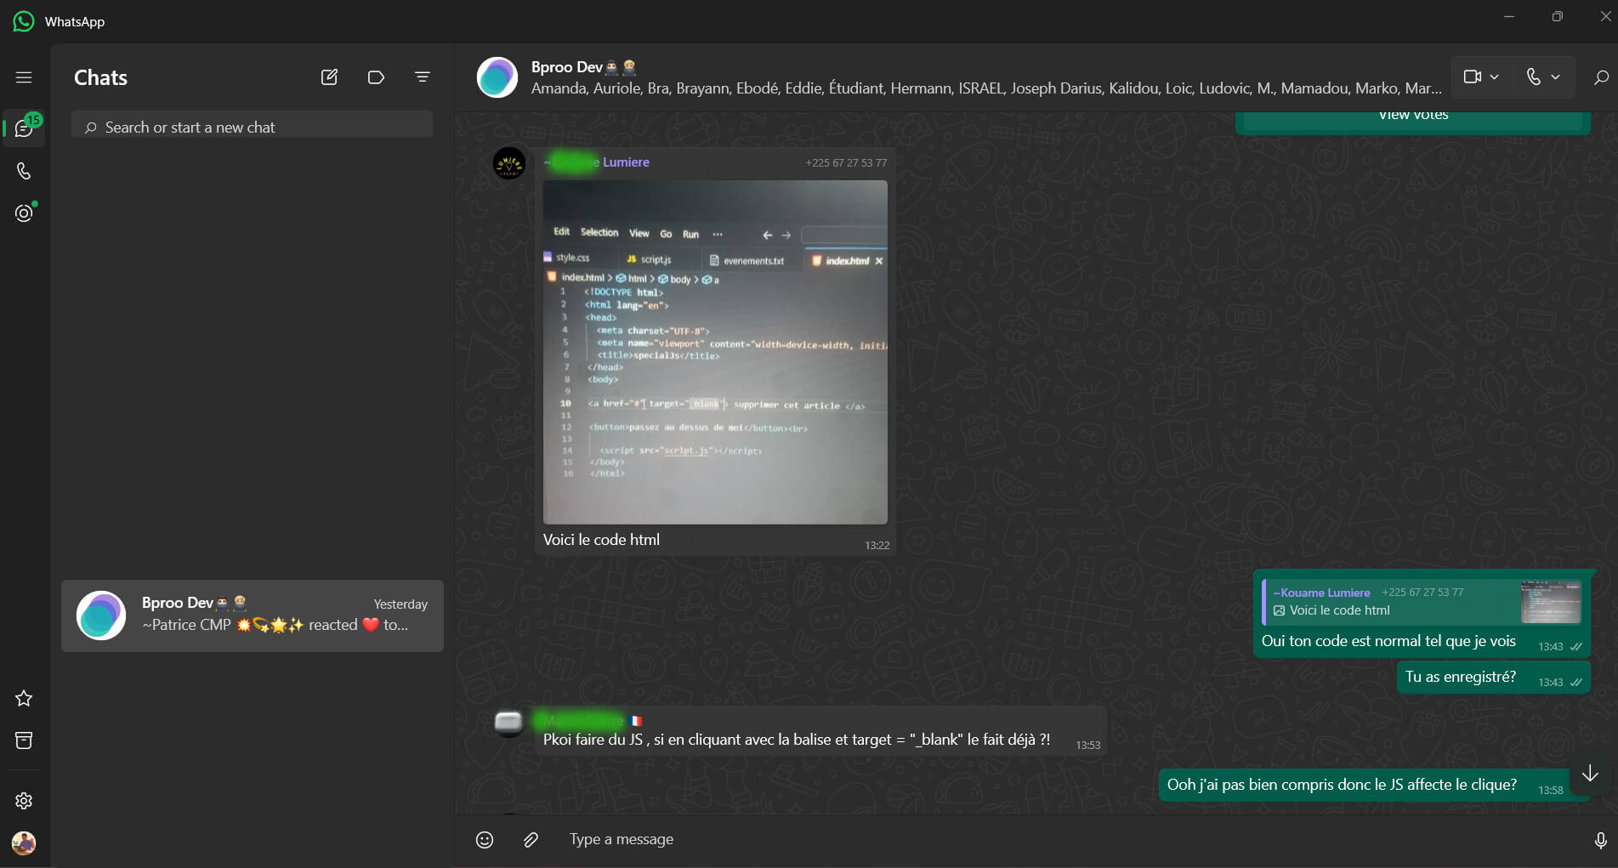Open the Status updates tab
This screenshot has width=1618, height=868.
(24, 213)
